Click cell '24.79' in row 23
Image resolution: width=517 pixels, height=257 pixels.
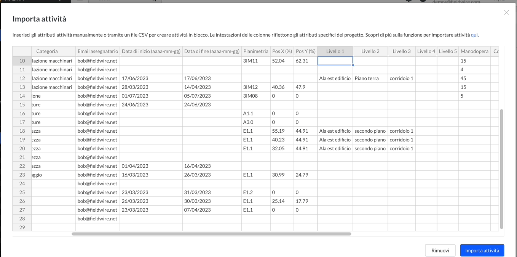pos(306,175)
